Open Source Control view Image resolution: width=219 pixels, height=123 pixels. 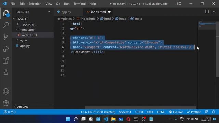(x=6, y=37)
